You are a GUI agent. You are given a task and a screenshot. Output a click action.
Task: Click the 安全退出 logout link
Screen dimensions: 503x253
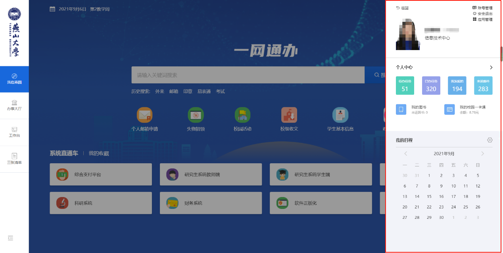483,14
